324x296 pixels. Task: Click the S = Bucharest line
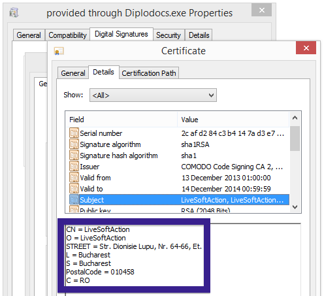[89, 263]
